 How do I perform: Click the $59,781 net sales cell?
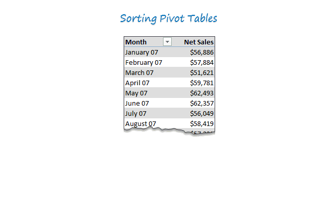point(202,83)
